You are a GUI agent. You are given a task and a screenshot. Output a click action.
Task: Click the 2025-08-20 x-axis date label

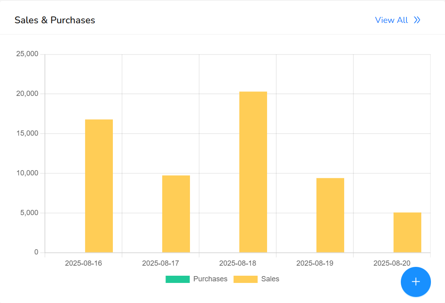392,264
